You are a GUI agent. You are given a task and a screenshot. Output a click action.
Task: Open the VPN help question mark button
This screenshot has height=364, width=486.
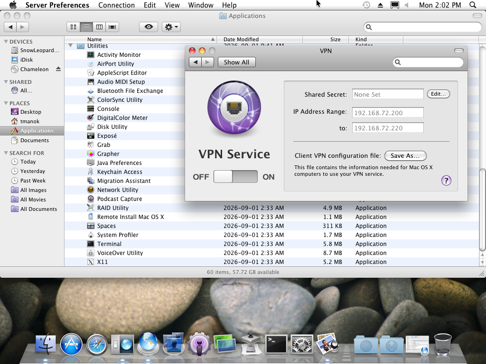tap(446, 181)
